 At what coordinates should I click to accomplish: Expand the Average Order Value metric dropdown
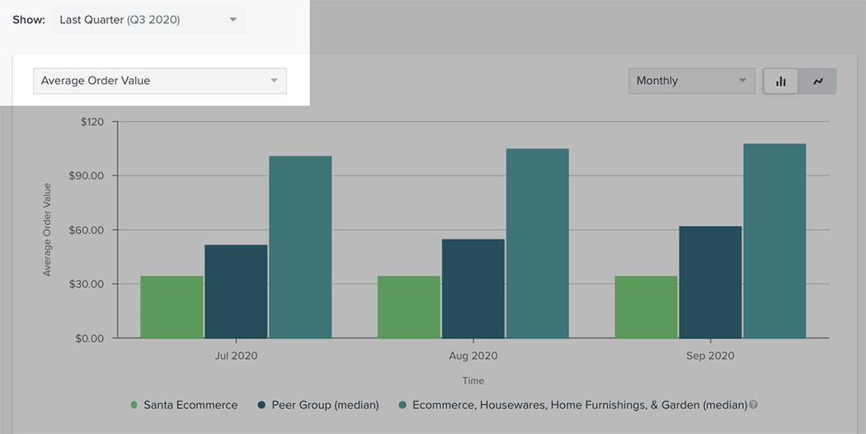(x=159, y=81)
